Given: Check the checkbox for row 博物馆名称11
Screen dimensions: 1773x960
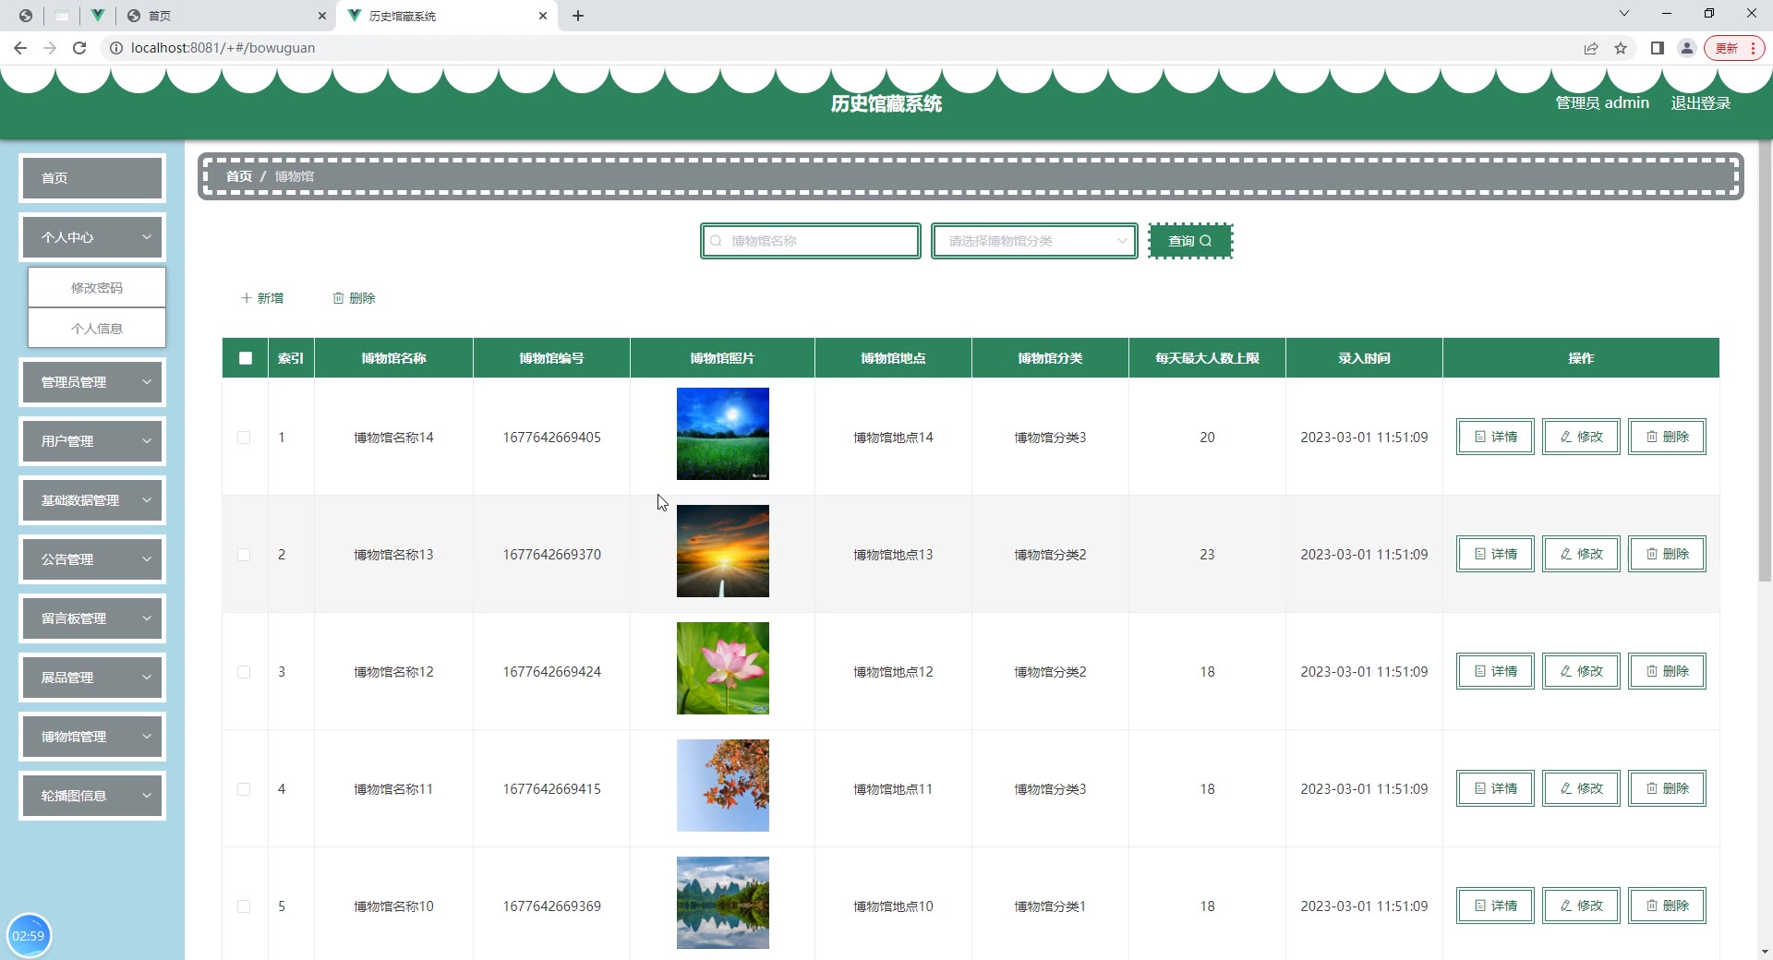Looking at the screenshot, I should [x=244, y=789].
